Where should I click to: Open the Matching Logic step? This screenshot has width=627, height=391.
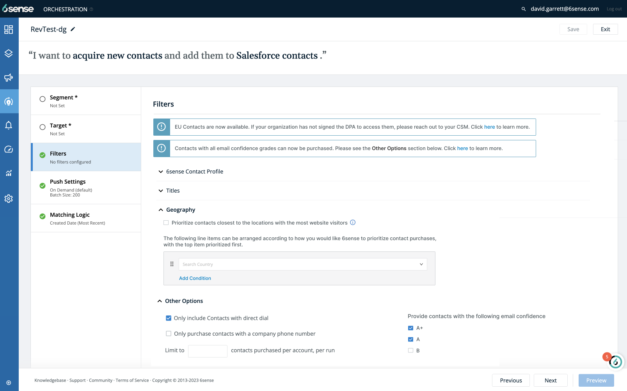point(86,218)
